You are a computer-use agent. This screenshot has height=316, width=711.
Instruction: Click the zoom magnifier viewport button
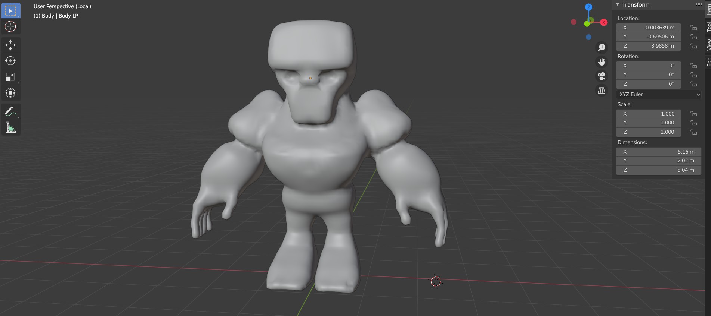602,48
